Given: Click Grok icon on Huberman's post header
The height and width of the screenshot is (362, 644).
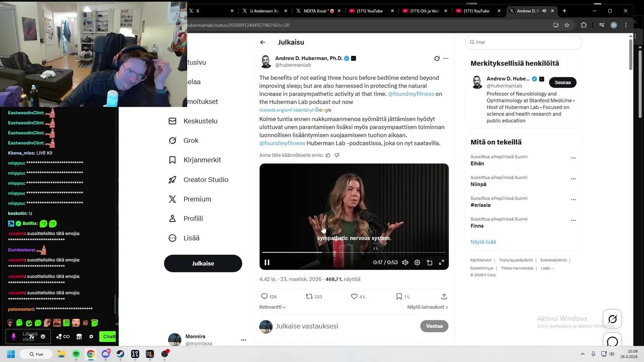Looking at the screenshot, I should pos(437,58).
